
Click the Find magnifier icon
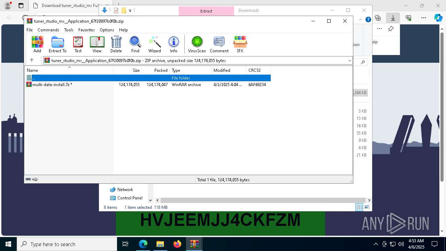tap(135, 44)
